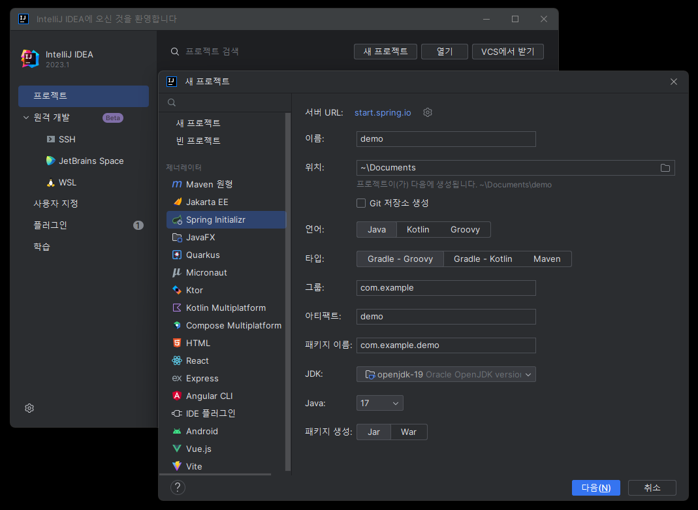
Task: Click New Project button in welcome window
Action: [385, 52]
